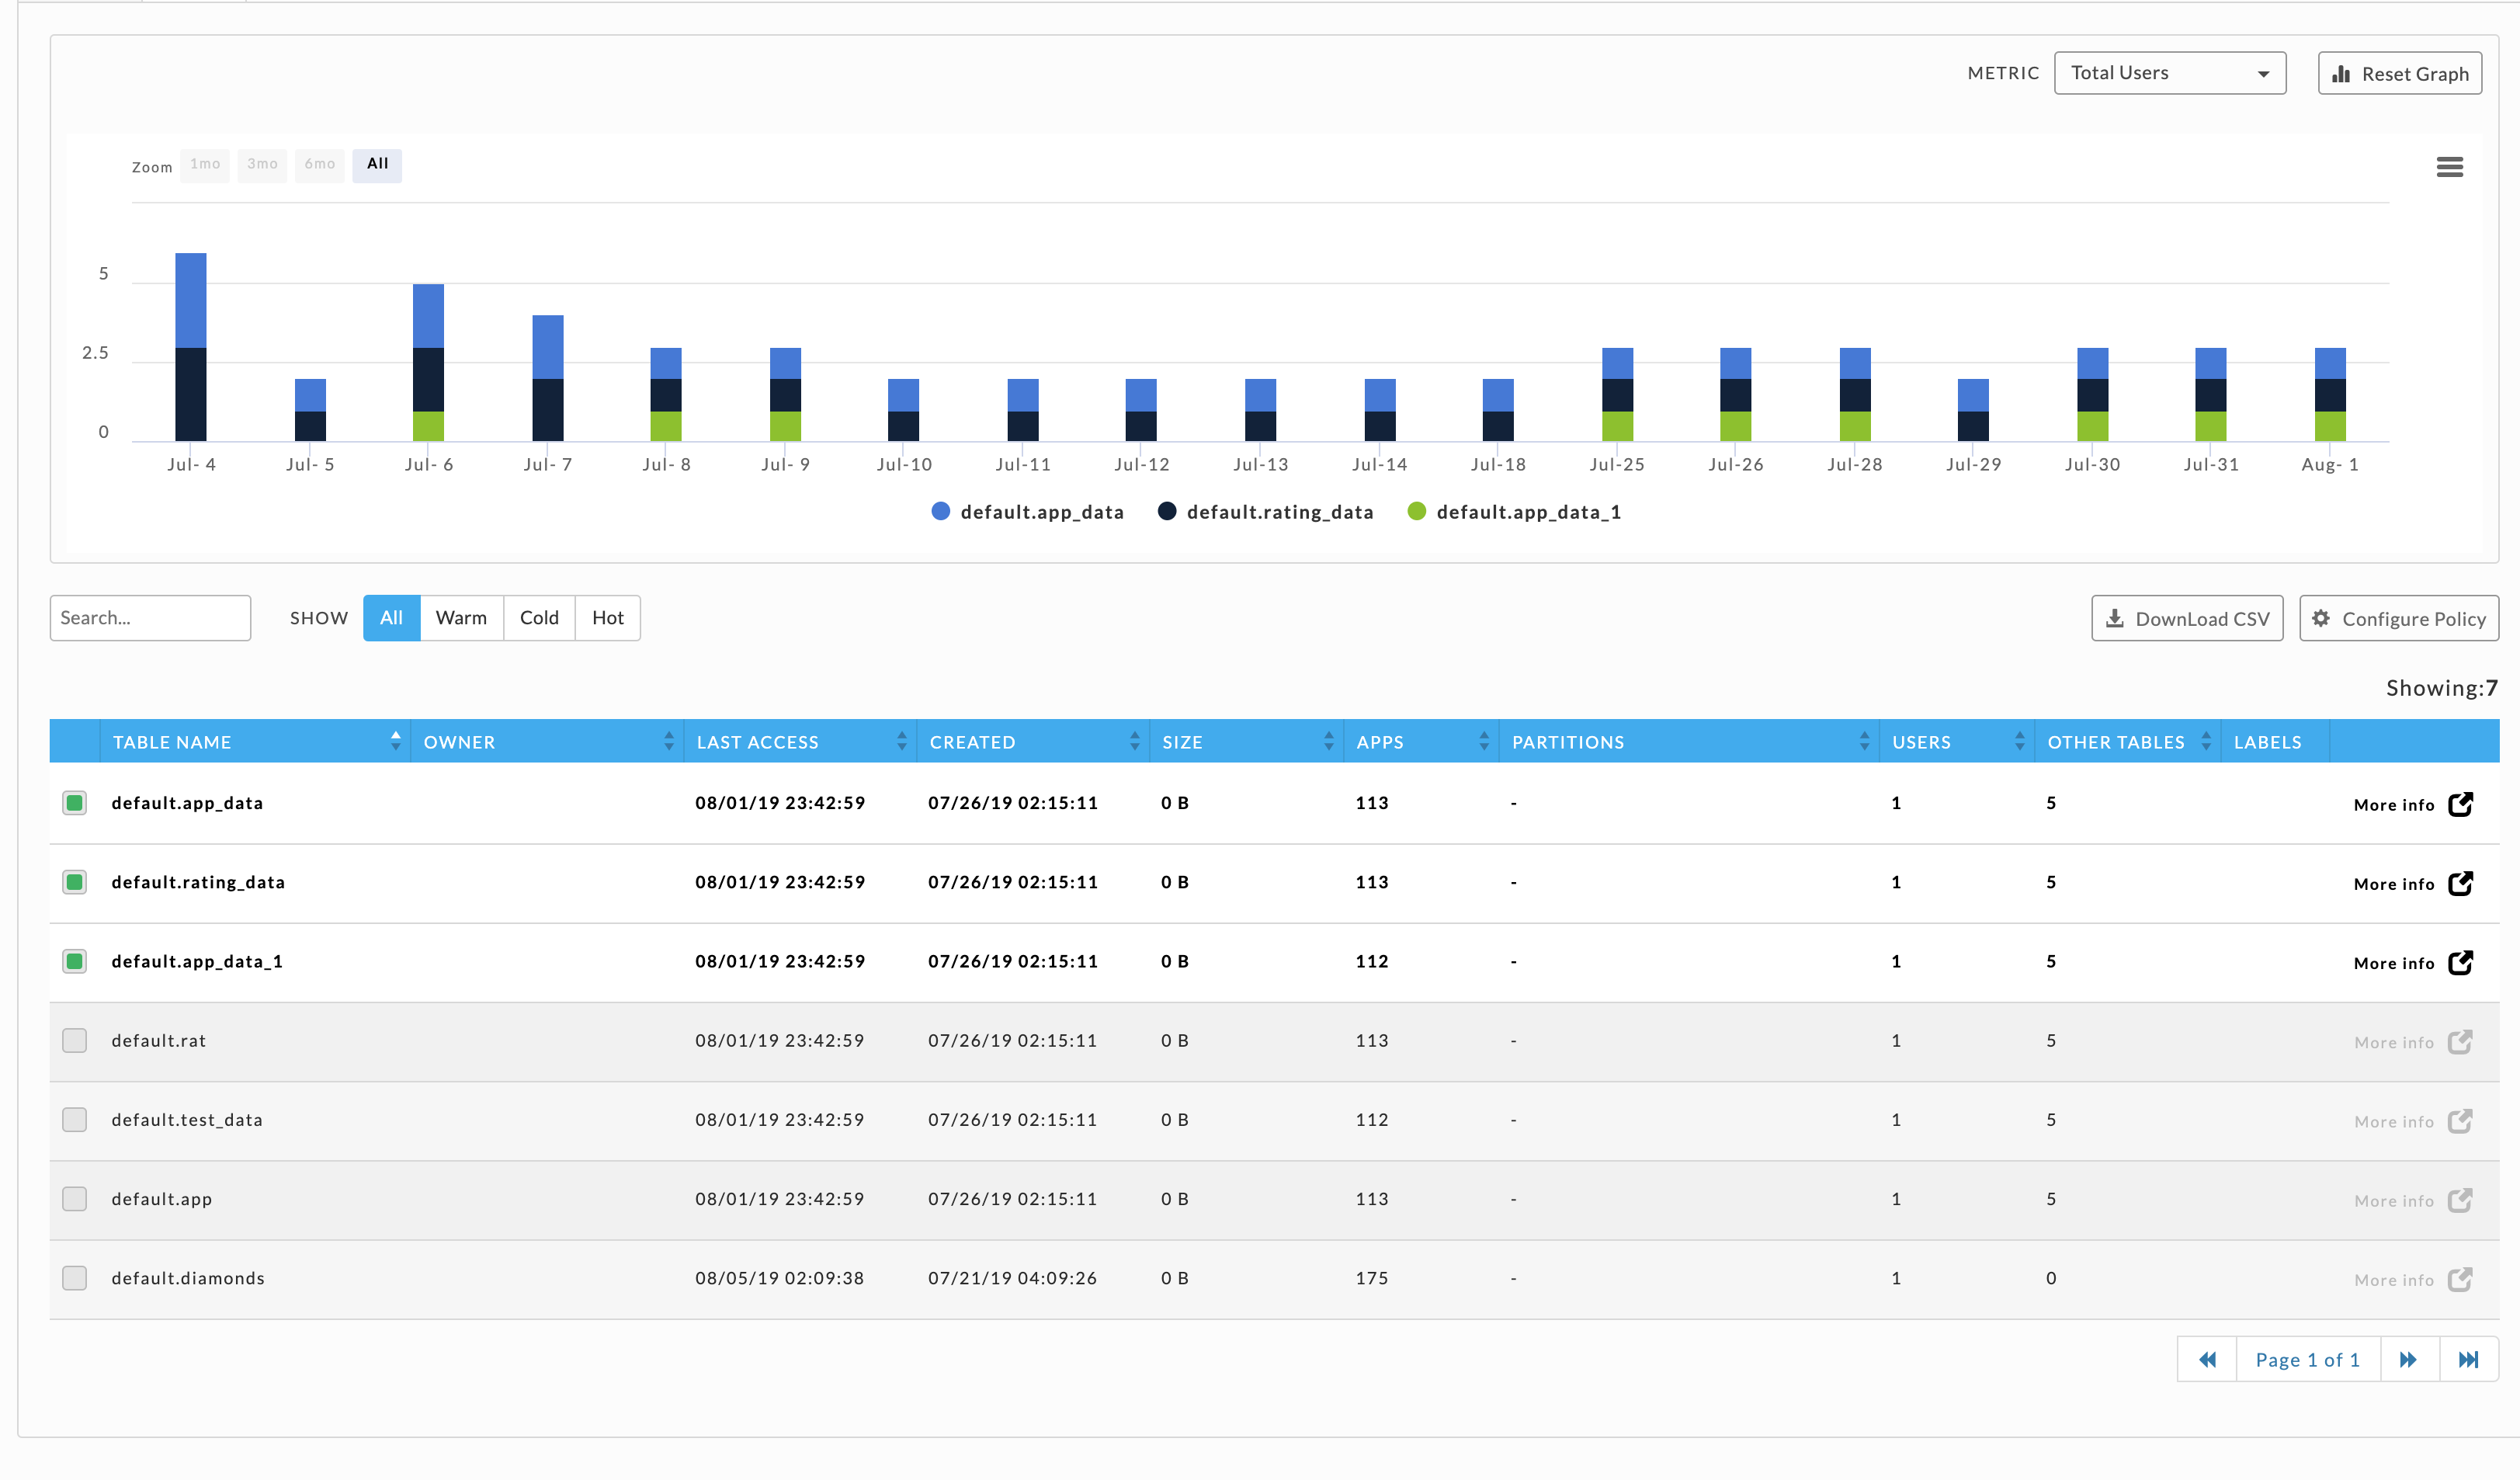Go to the previous page arrow
Screen dimensions: 2520x1480
[2207, 1359]
